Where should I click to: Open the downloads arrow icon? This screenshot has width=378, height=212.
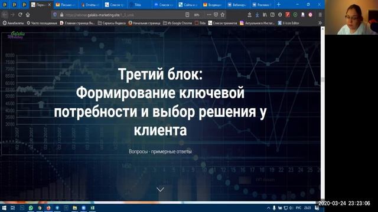258,15
